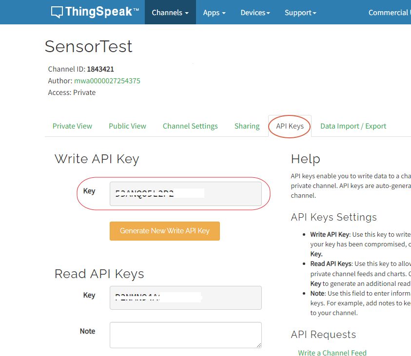
Task: Select the API Keys tab
Action: (x=290, y=126)
